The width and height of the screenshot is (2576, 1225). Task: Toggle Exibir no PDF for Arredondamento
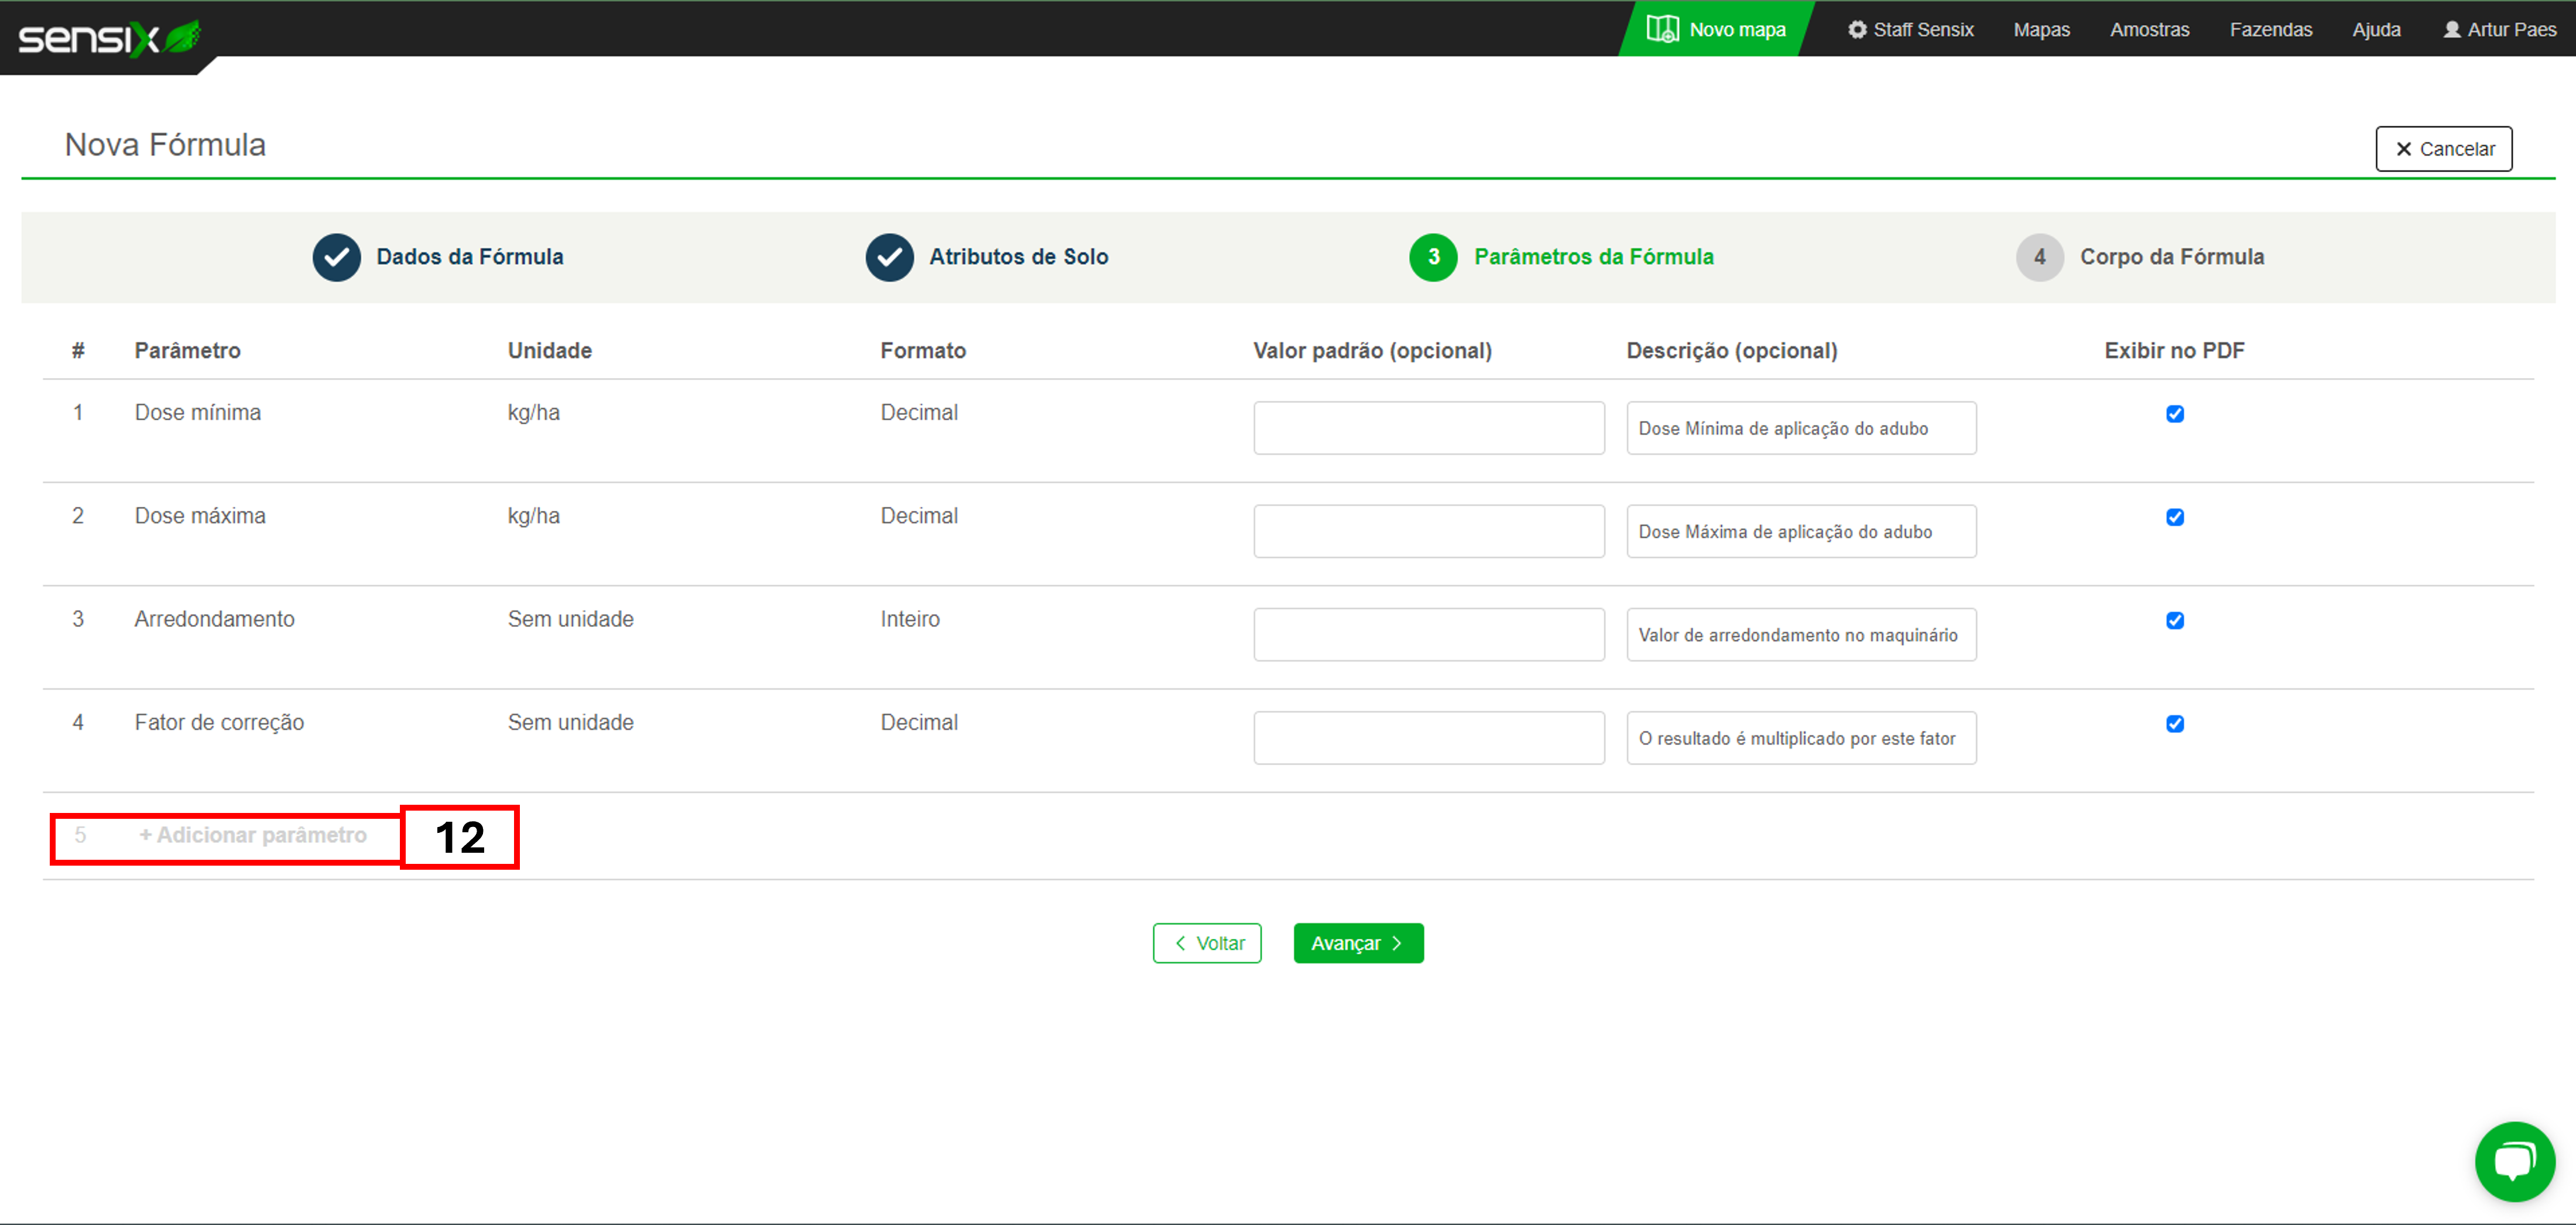[x=2174, y=621]
